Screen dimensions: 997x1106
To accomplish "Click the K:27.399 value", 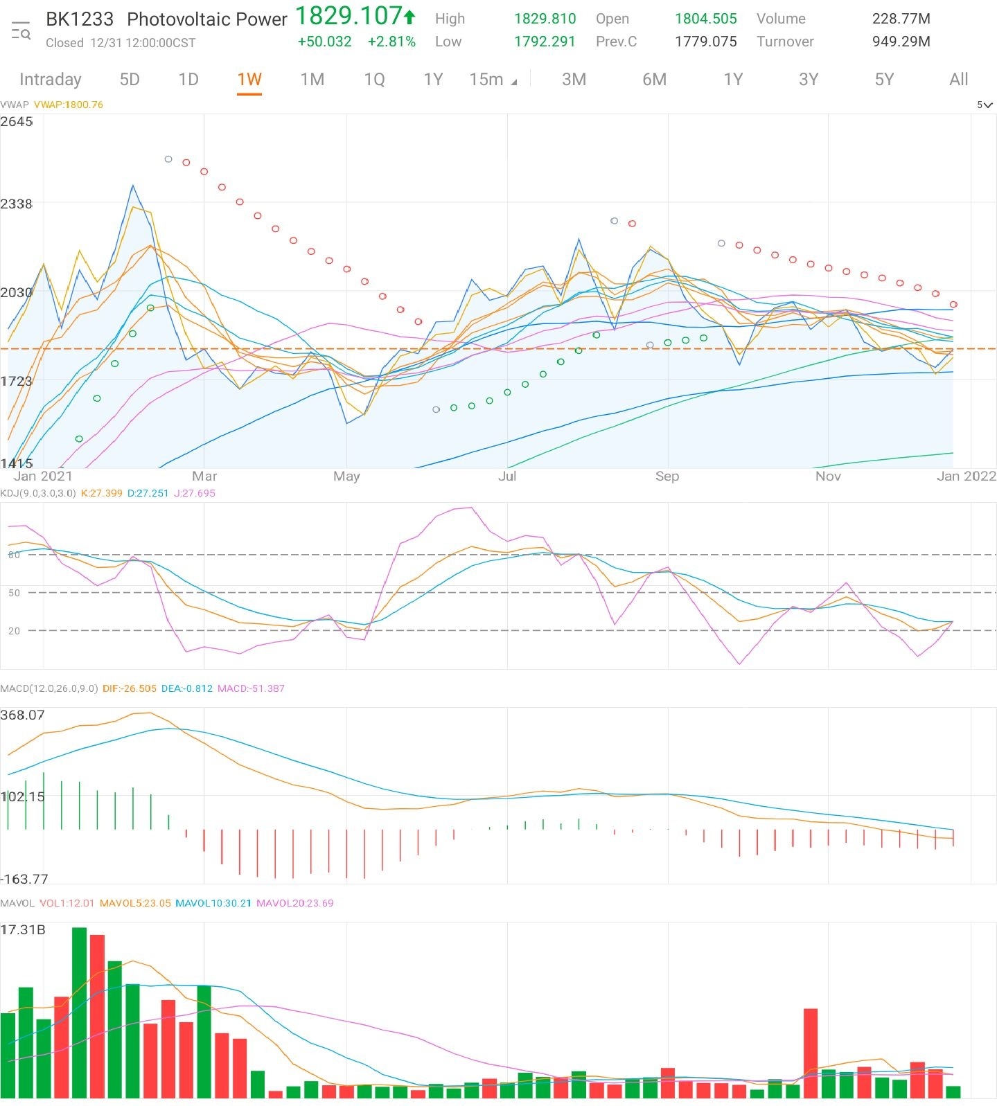I will point(102,494).
